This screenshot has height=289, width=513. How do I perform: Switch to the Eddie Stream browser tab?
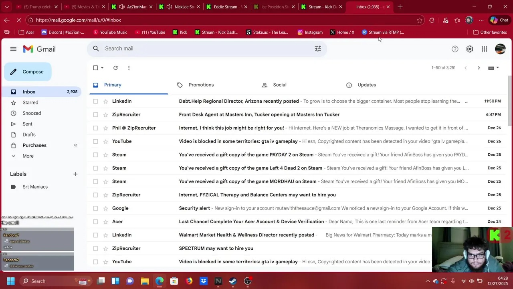coord(226,7)
